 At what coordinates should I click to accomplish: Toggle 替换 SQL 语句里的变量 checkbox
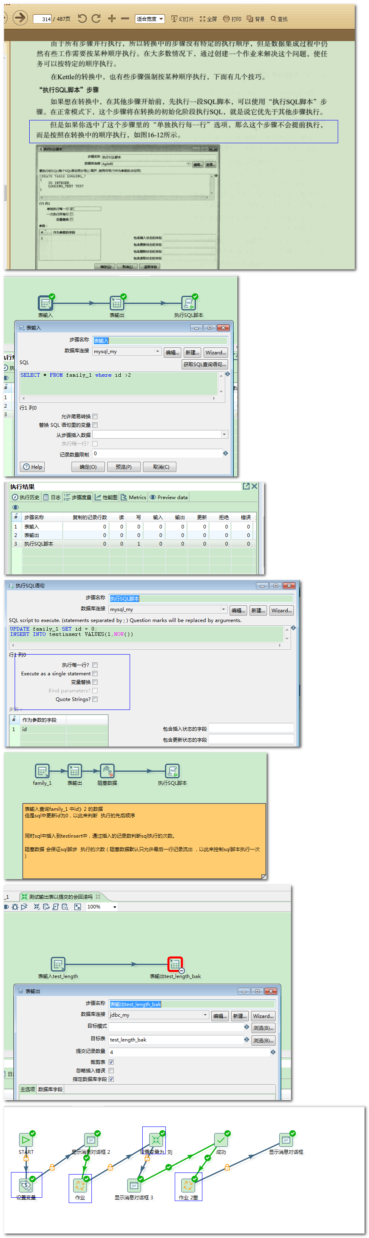point(95,425)
